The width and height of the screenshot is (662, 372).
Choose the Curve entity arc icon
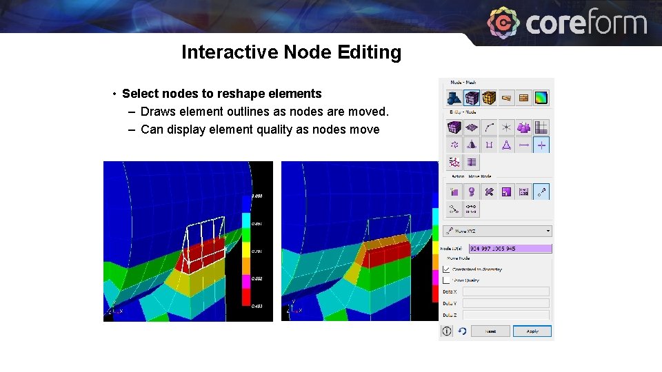click(x=489, y=127)
